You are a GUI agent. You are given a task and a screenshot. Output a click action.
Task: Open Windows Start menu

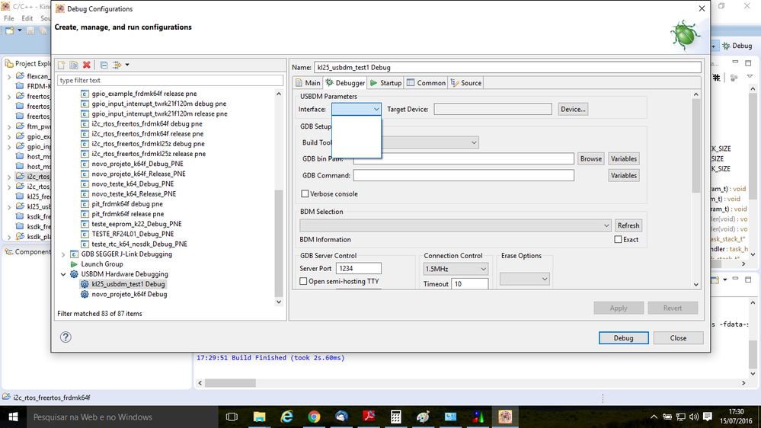pyautogui.click(x=13, y=417)
